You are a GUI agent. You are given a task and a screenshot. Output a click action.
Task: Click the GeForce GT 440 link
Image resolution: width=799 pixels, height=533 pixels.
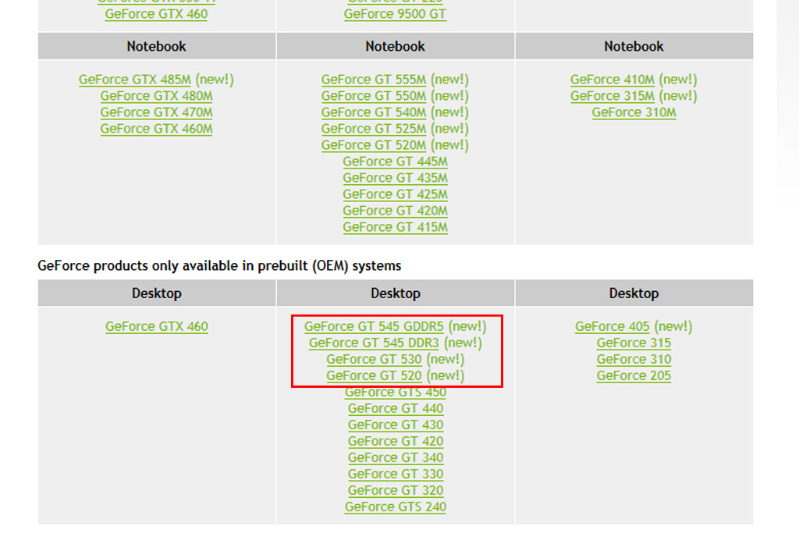pos(396,409)
